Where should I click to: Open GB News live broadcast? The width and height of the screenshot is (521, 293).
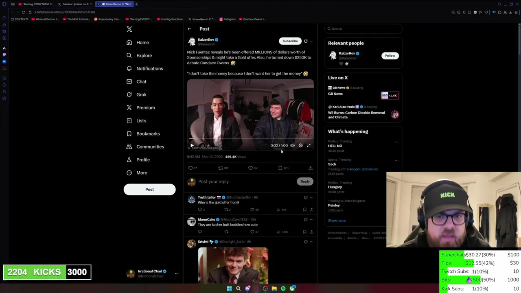(x=363, y=94)
